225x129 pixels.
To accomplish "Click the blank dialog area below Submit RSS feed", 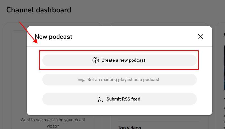I will tap(119, 110).
